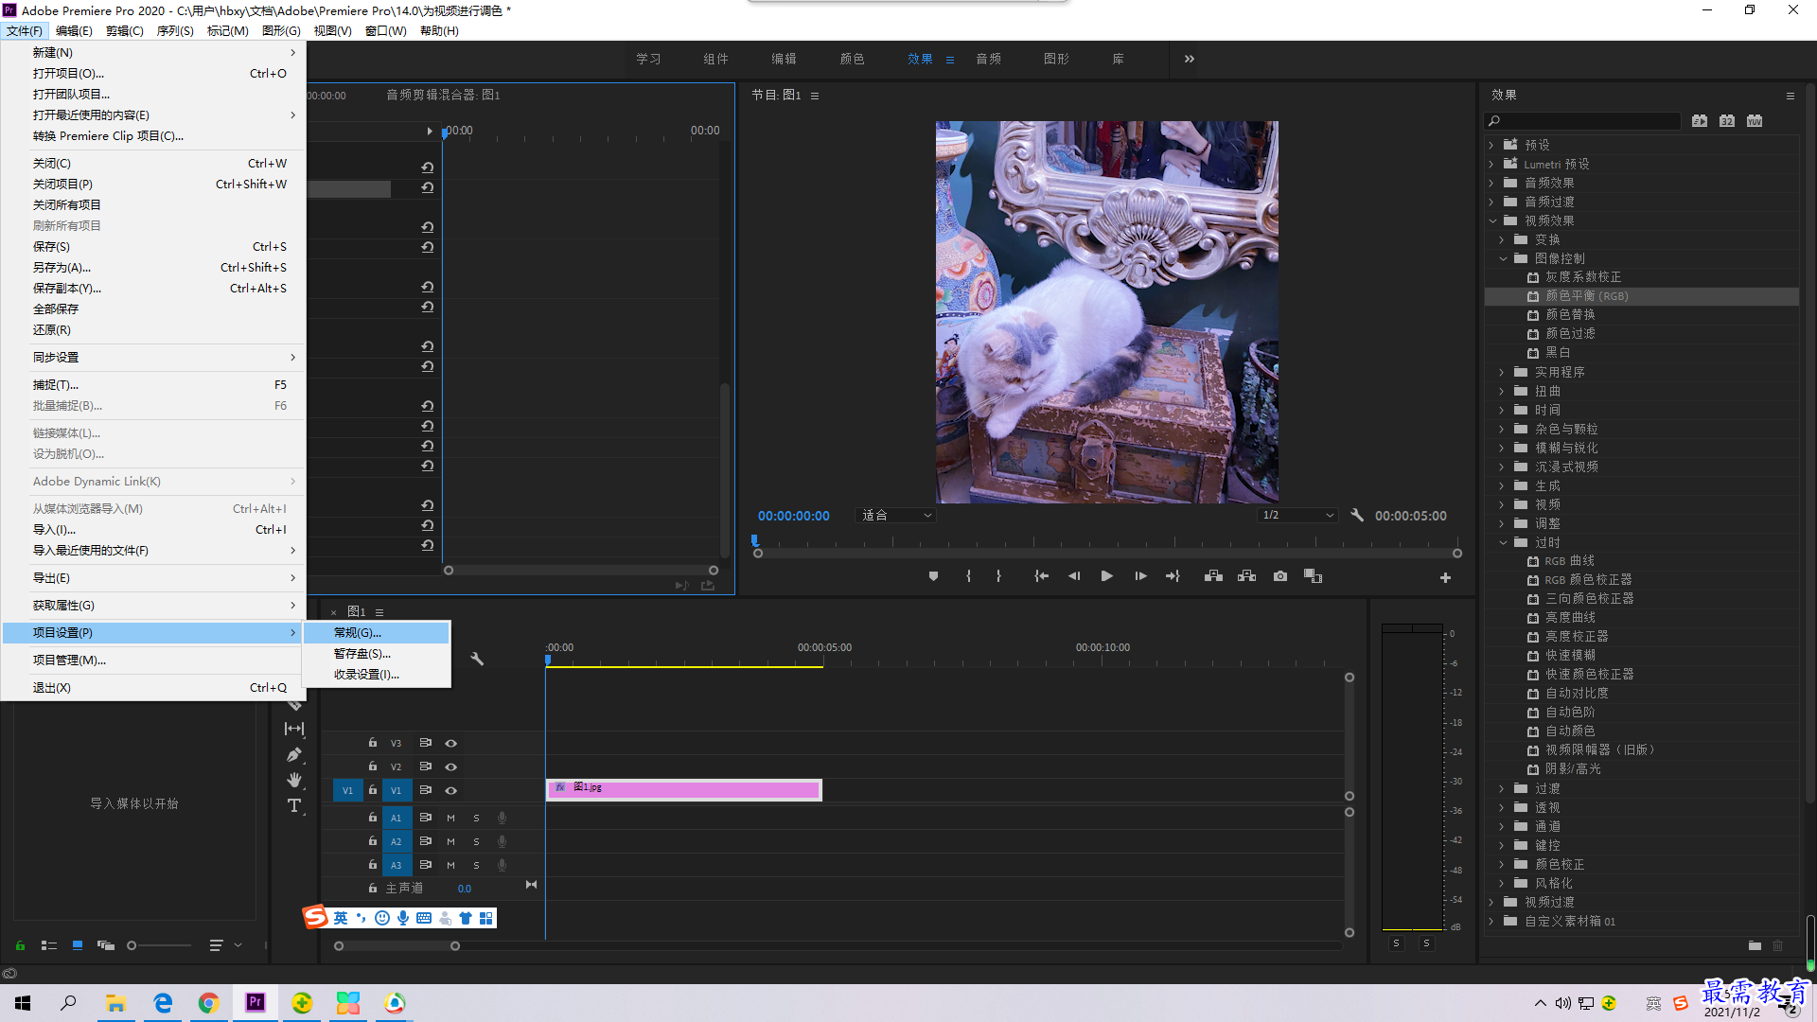Image resolution: width=1817 pixels, height=1022 pixels.
Task: Click Add Marker icon in Program monitor
Action: (933, 576)
